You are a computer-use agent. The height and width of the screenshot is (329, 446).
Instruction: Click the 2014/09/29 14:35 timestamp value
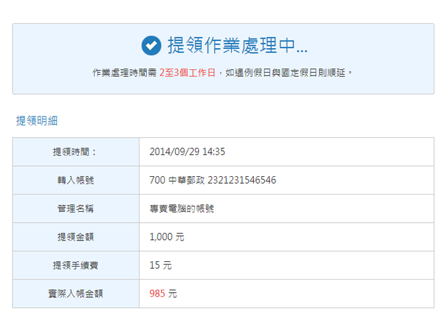[187, 152]
